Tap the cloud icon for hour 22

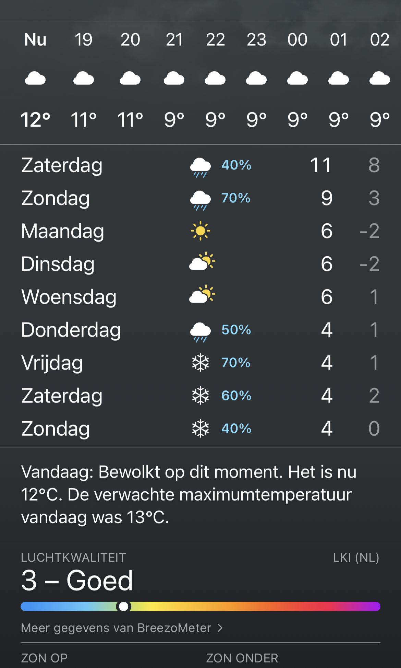(215, 79)
